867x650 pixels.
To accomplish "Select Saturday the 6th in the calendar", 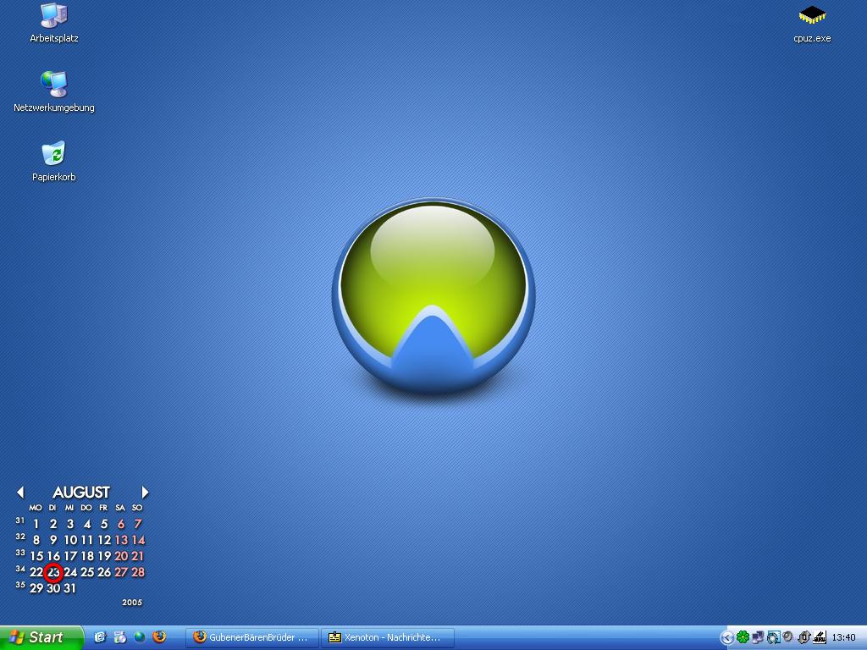I will coord(121,524).
